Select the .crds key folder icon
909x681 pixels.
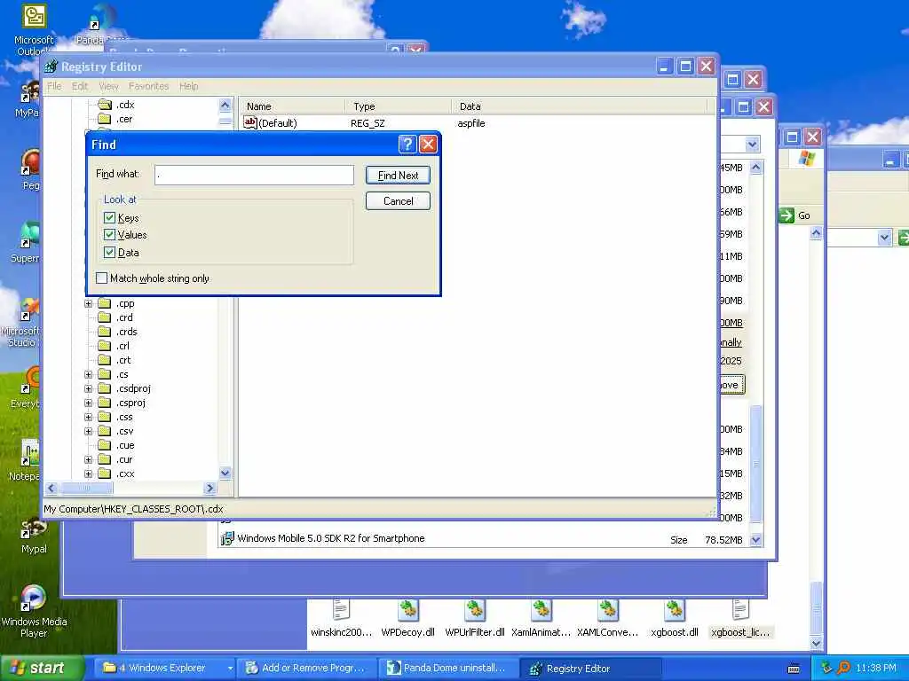(x=105, y=332)
